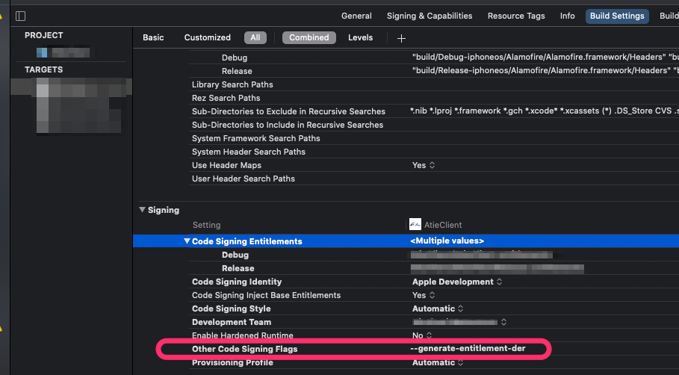This screenshot has height=375, width=679.
Task: Change Code Signing Style dropdown
Action: [437, 309]
